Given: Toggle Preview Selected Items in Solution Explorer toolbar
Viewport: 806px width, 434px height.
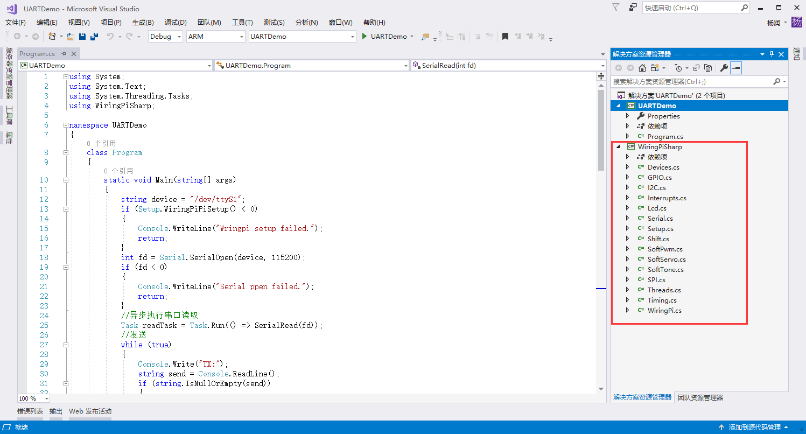Looking at the screenshot, I should click(736, 68).
